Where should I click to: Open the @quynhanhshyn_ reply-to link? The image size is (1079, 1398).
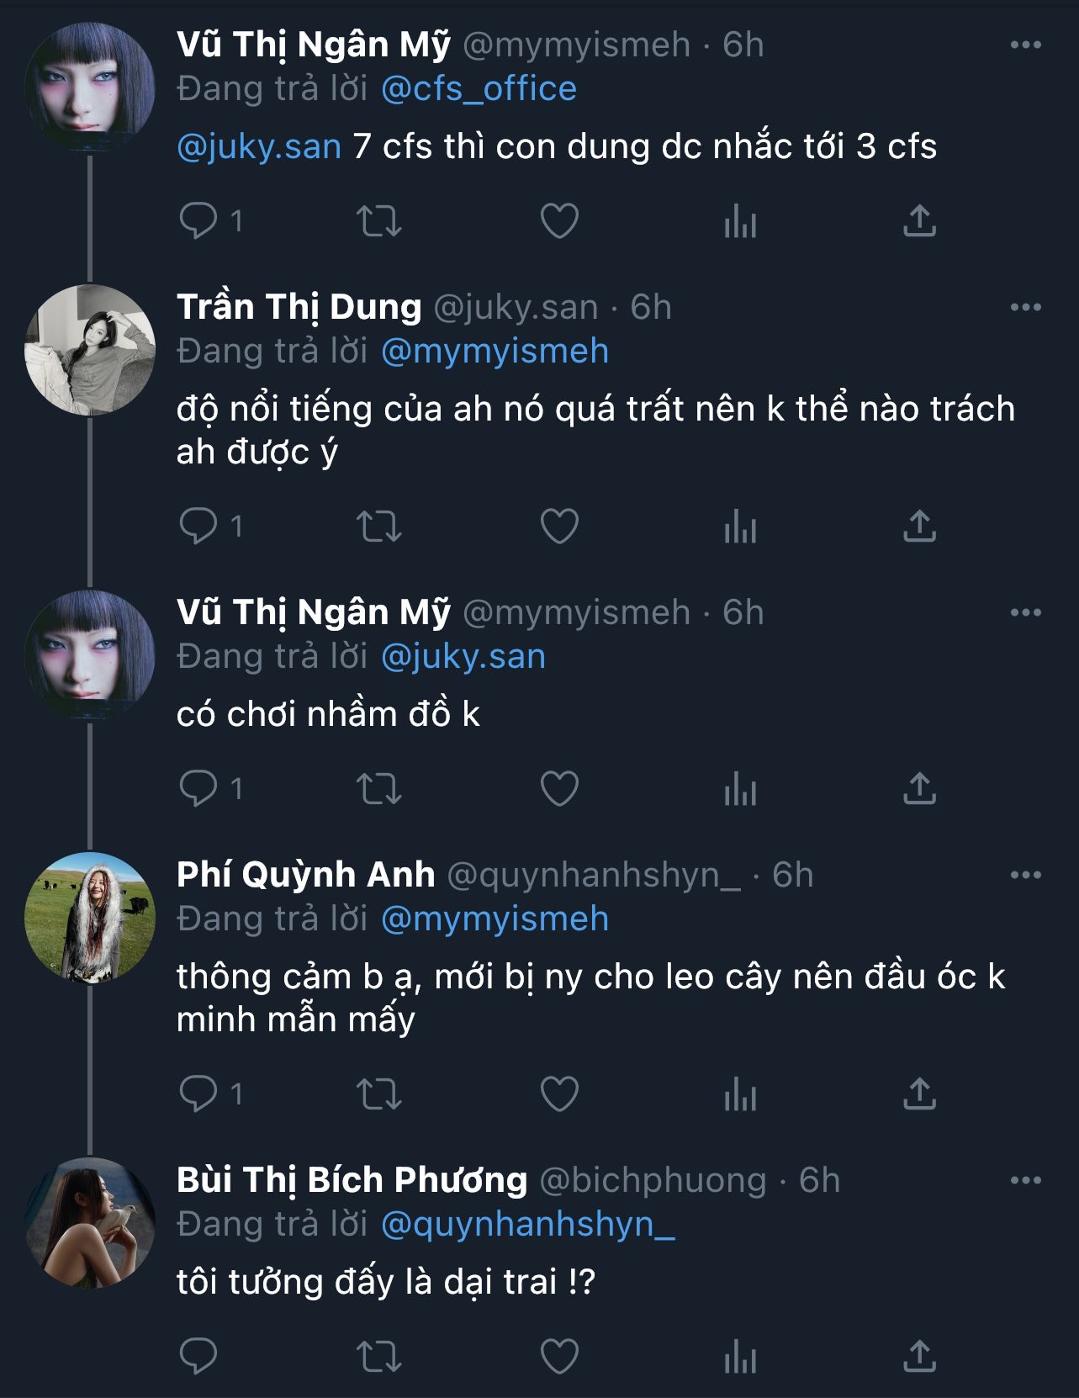[x=527, y=1225]
